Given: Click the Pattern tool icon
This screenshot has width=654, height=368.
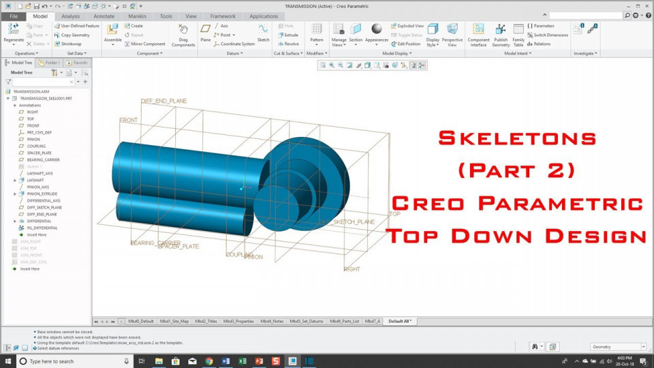Looking at the screenshot, I should 317,29.
